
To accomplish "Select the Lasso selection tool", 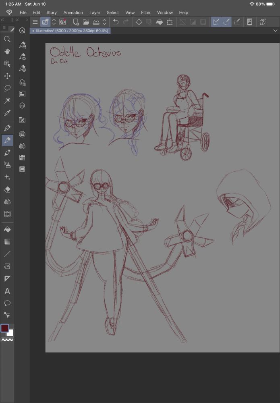I will (7, 88).
